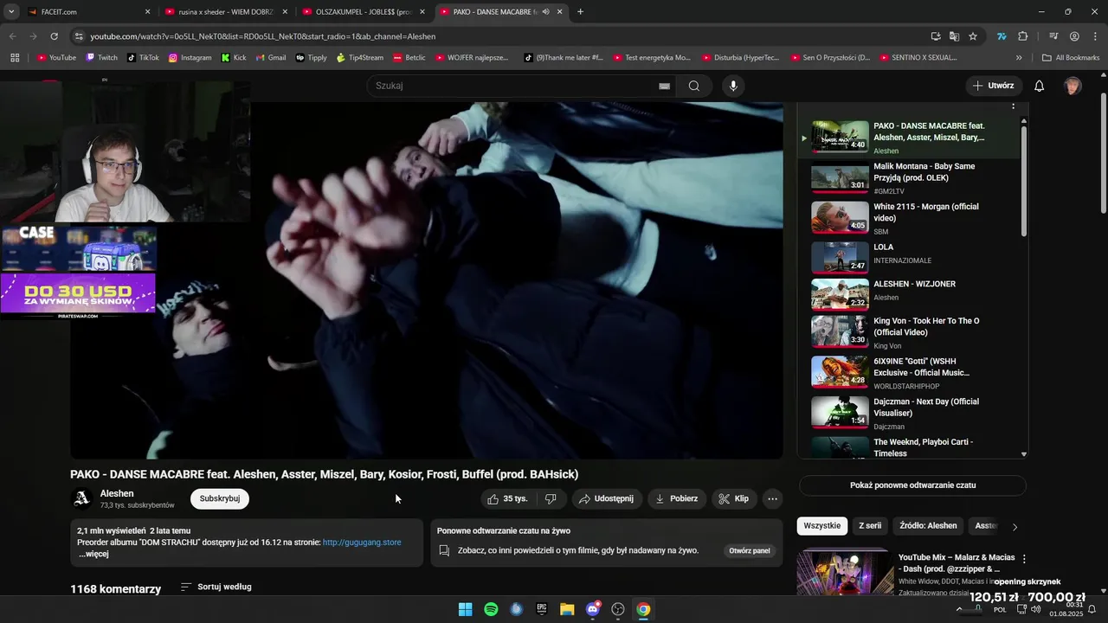
Task: Select the Wszystkie filter chip
Action: click(821, 526)
